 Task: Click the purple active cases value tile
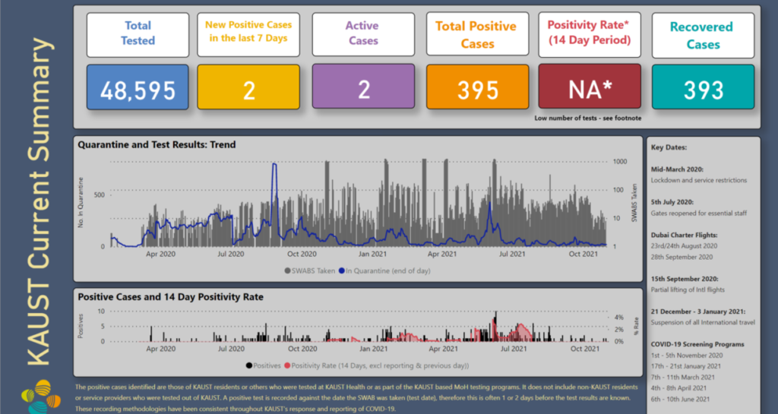362,90
